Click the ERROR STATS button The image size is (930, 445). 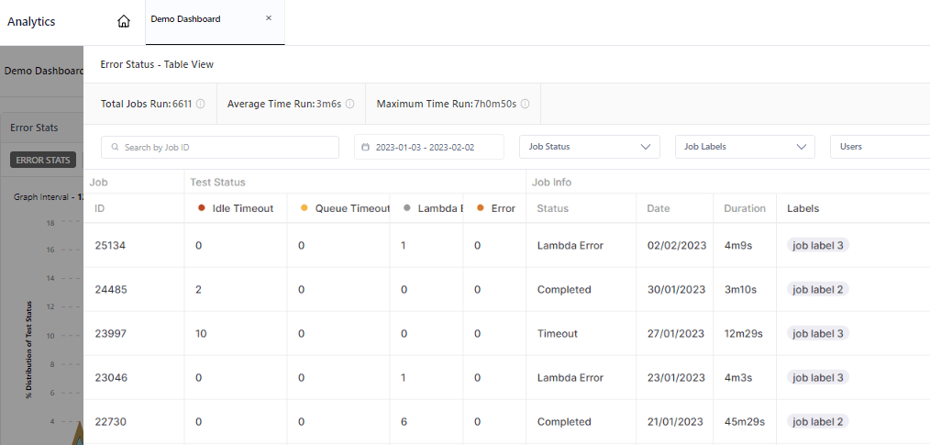(x=43, y=161)
